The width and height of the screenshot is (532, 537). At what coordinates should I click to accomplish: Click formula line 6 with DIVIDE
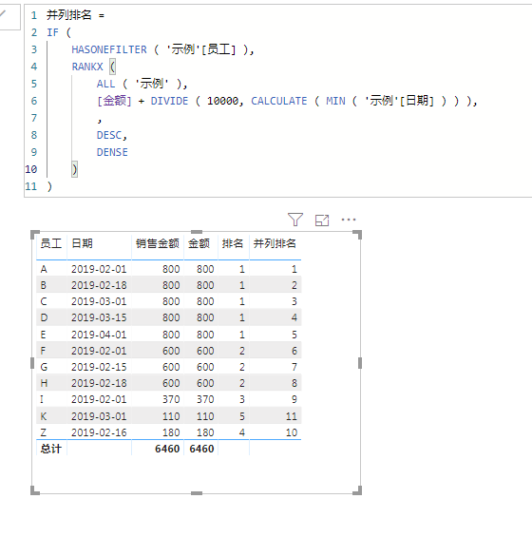coord(287,101)
